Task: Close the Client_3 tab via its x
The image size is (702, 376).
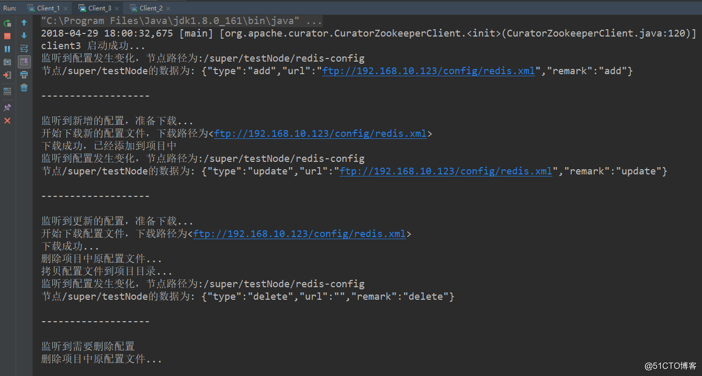Action: tap(116, 8)
